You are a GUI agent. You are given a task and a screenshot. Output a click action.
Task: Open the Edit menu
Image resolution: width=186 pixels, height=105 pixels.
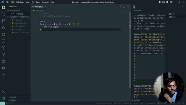[12, 2]
